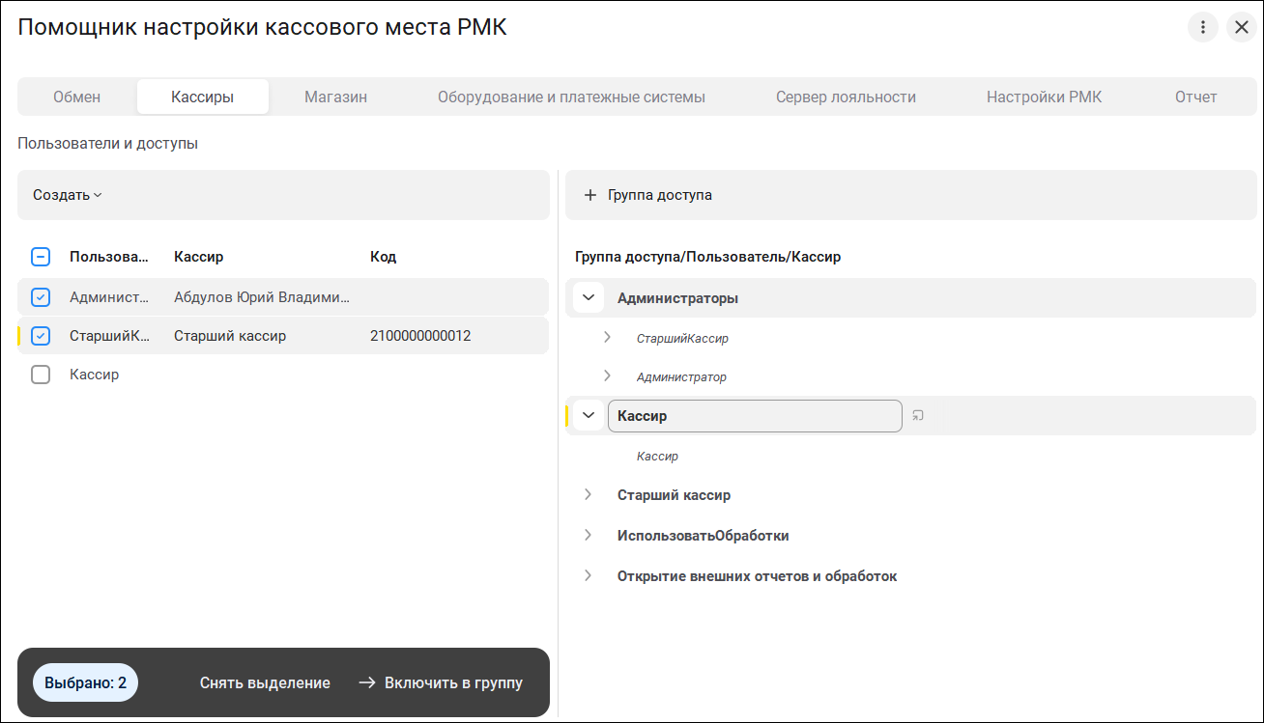Viewport: 1264px width, 723px height.
Task: Close the РМК setup assistant window
Action: (x=1241, y=27)
